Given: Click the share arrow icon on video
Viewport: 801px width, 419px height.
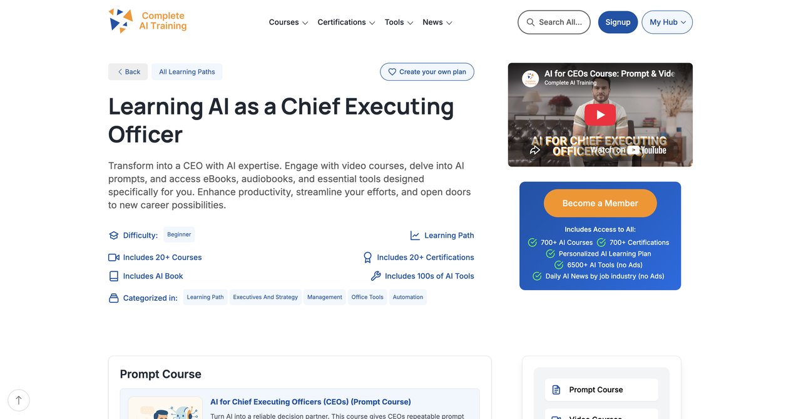Looking at the screenshot, I should [x=535, y=150].
